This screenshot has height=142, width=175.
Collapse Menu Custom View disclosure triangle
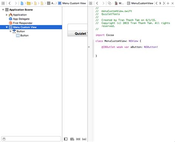tap(7, 27)
